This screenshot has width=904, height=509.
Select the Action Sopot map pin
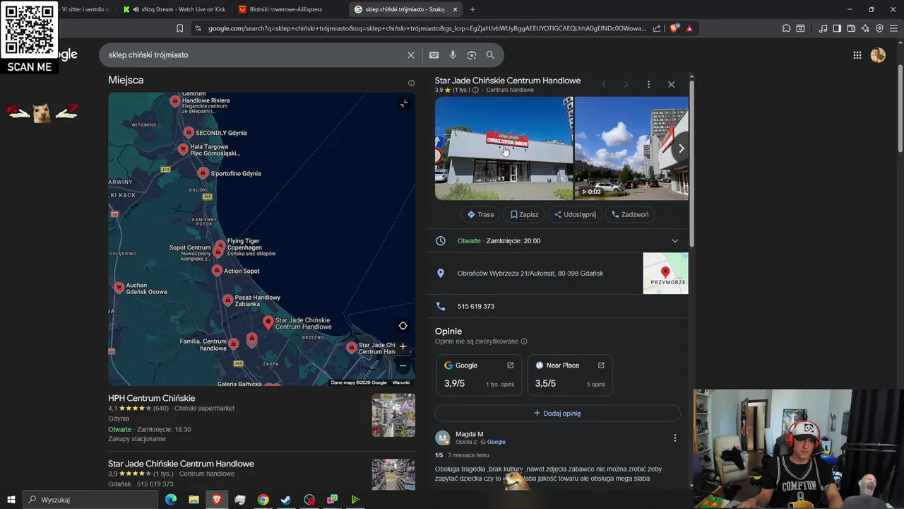point(217,271)
